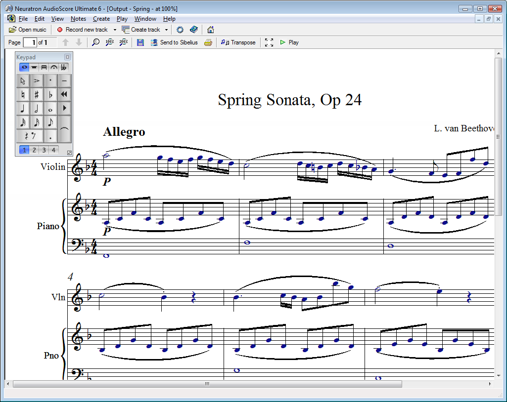Screen dimensions: 507x402
Task: Open the Notes menu
Action: [78, 19]
